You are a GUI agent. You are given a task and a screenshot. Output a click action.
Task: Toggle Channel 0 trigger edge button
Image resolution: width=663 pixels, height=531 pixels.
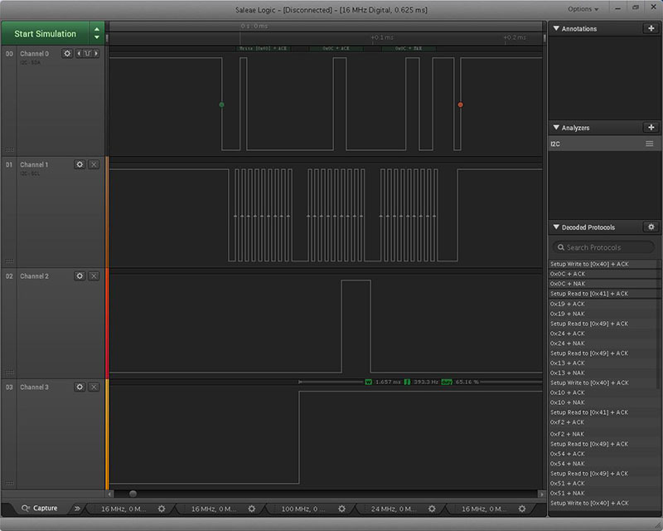point(87,54)
